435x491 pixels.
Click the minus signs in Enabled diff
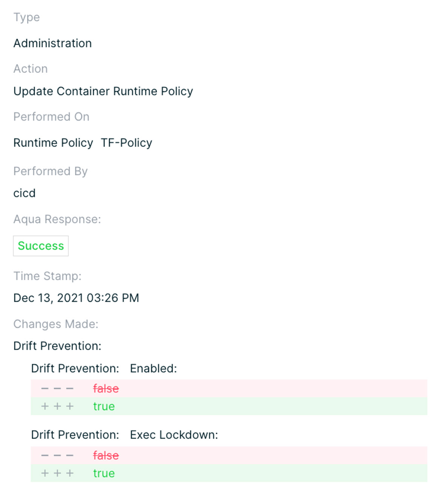tap(57, 388)
